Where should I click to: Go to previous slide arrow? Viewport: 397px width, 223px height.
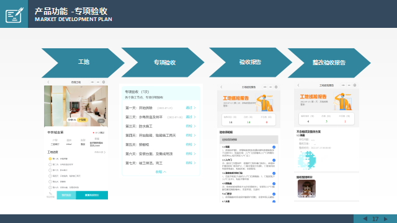[x=365, y=219]
